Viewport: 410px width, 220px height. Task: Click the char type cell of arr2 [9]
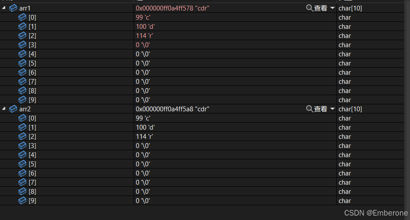coord(345,201)
